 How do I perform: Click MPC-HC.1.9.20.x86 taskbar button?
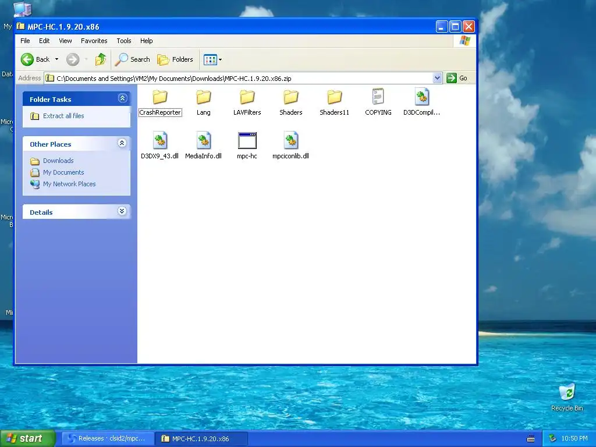coord(201,439)
